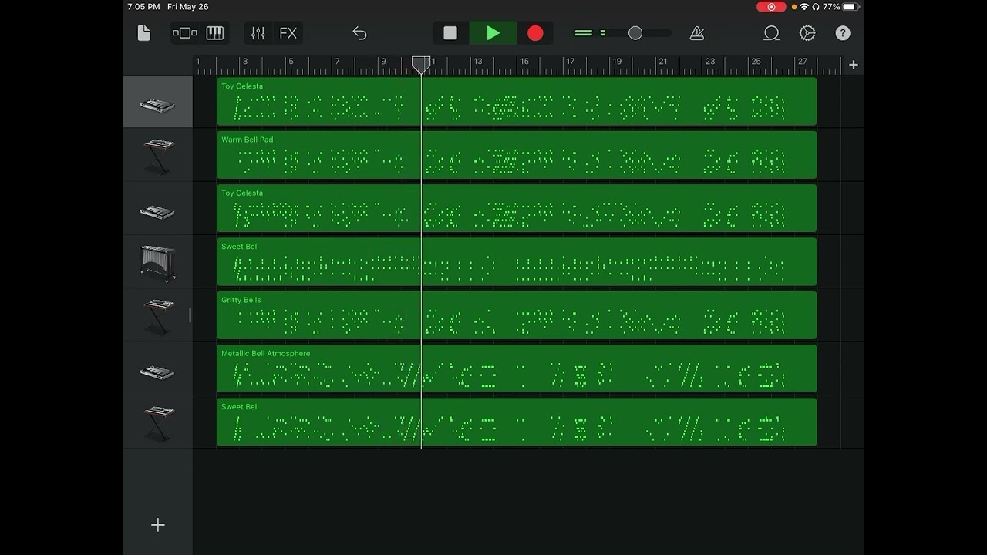The width and height of the screenshot is (987, 555).
Task: Select the Gritty Bells track instrument icon
Action: tap(158, 315)
